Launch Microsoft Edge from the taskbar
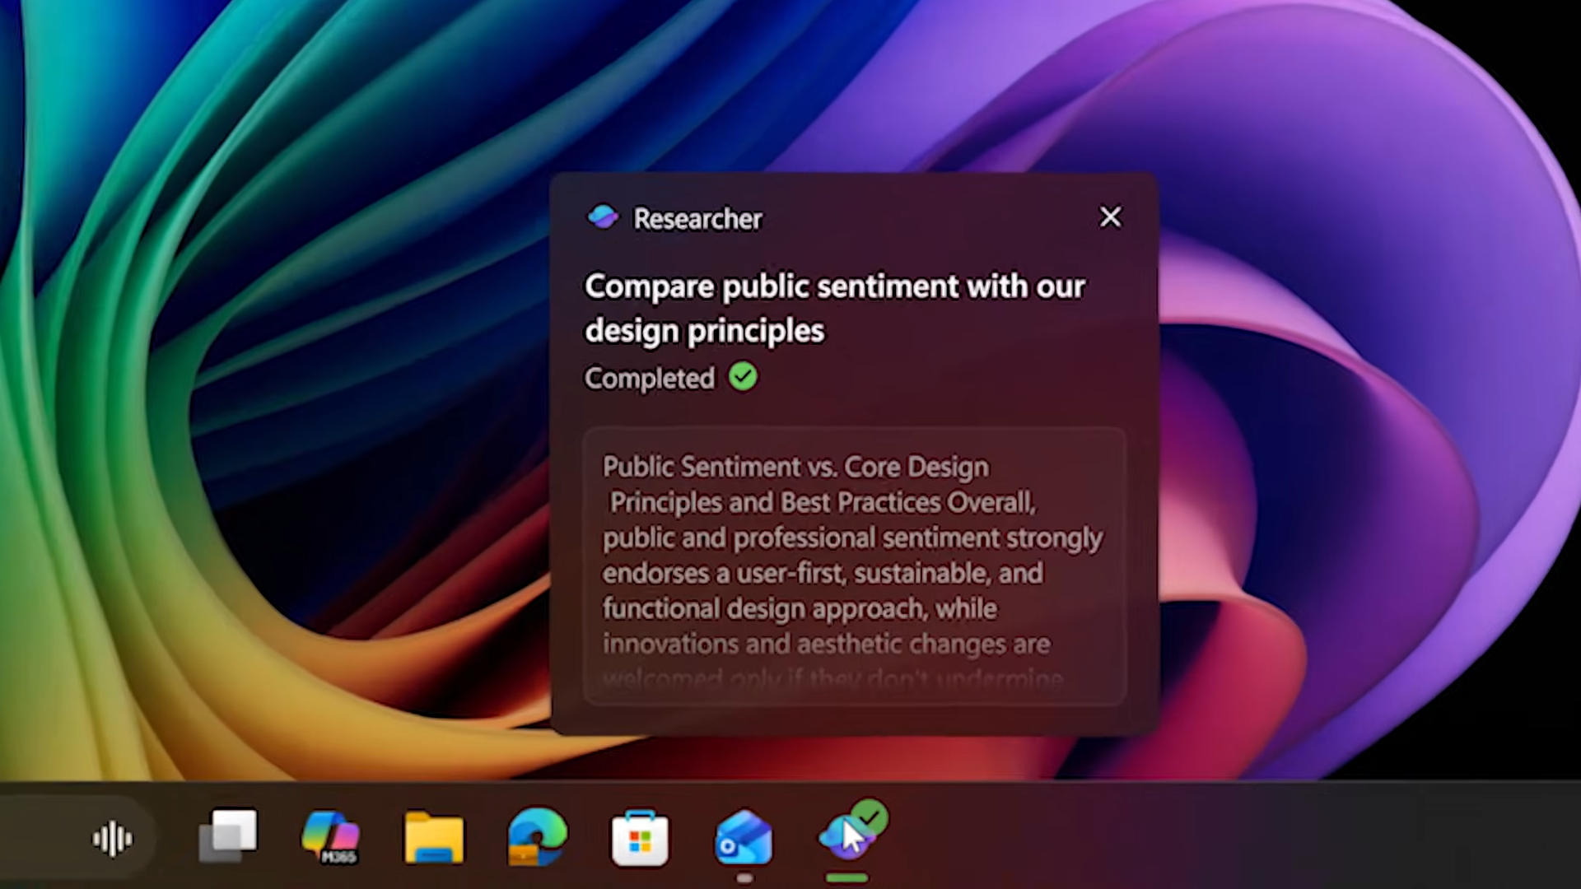Image resolution: width=1581 pixels, height=889 pixels. (537, 837)
